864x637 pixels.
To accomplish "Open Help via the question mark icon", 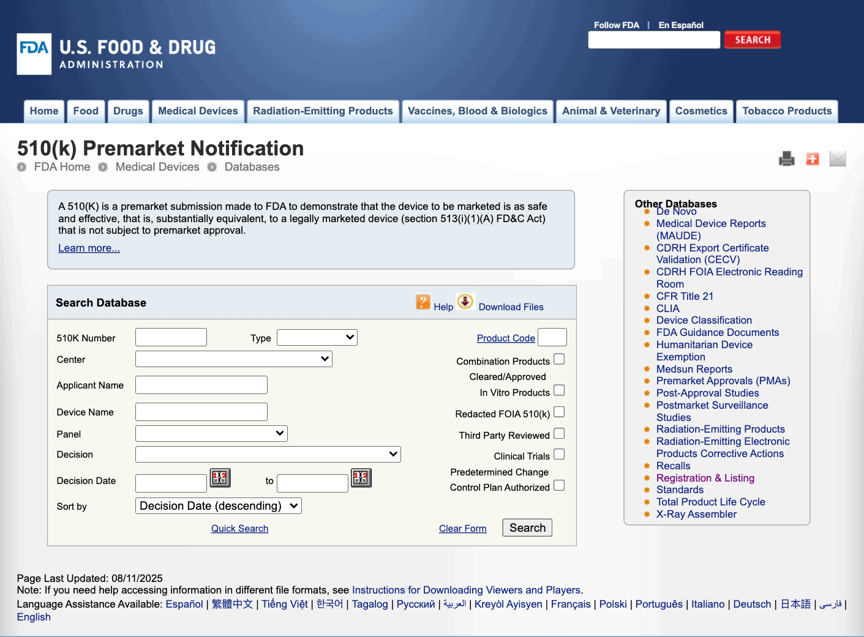I will pyautogui.click(x=423, y=302).
